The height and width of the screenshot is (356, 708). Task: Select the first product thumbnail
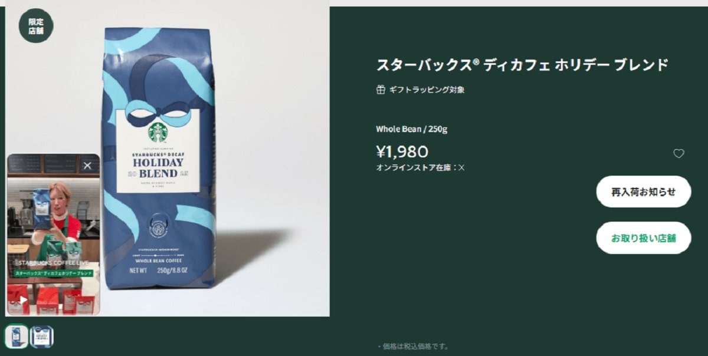[17, 337]
